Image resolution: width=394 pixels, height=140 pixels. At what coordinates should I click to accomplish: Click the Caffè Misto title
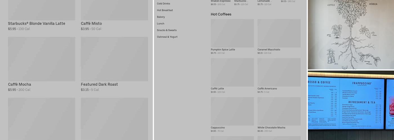point(91,24)
